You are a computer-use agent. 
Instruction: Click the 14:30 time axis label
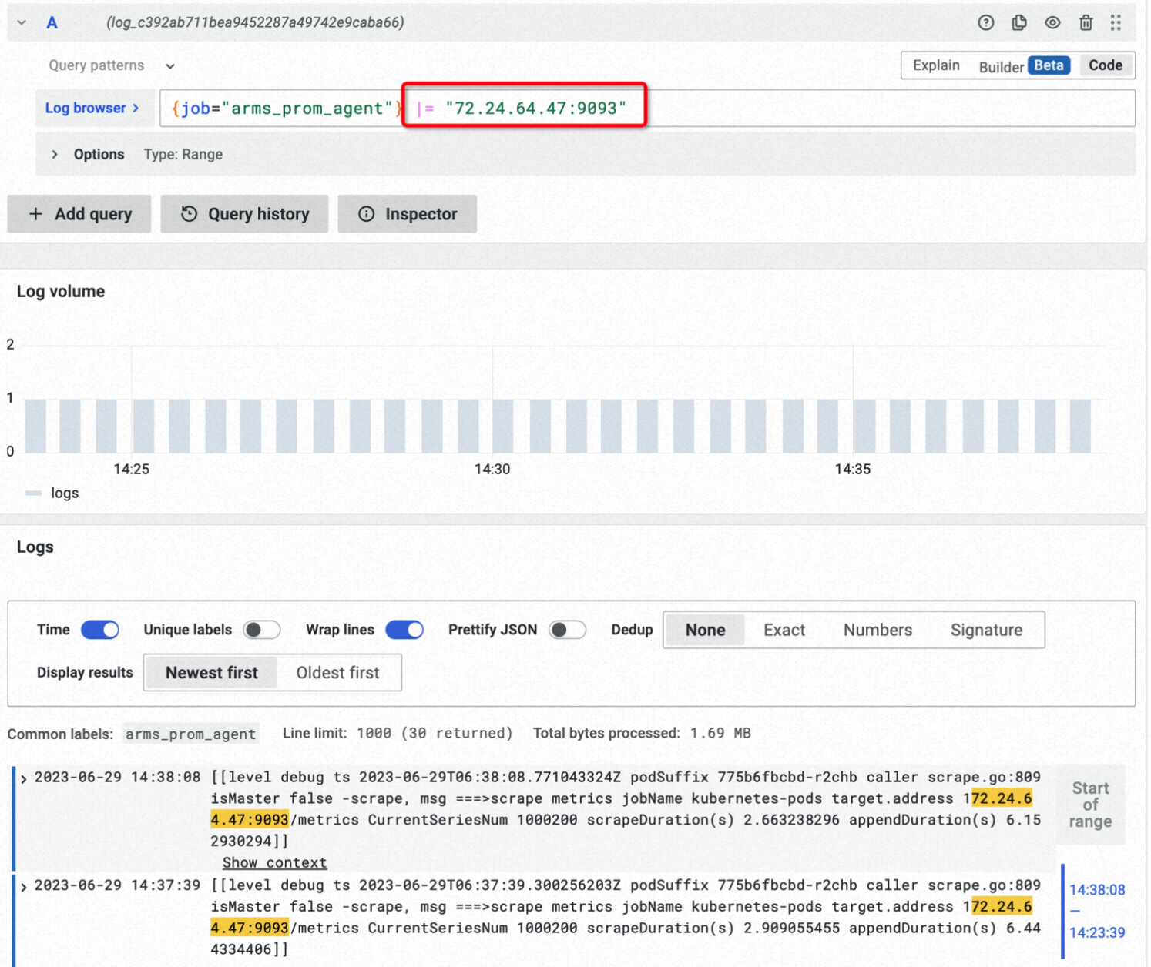click(x=492, y=469)
